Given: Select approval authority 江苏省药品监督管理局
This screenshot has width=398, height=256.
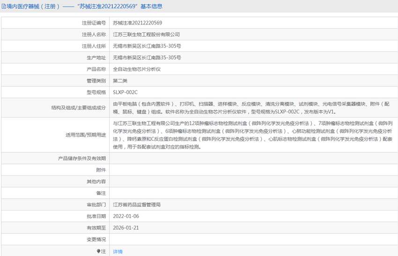Looking at the screenshot, I should pyautogui.click(x=137, y=204).
